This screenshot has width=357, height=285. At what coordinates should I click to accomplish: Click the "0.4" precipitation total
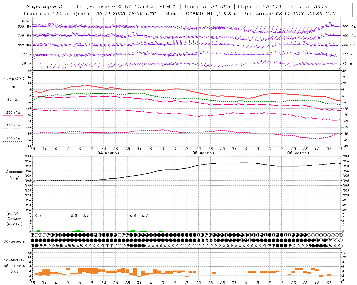click(x=38, y=216)
